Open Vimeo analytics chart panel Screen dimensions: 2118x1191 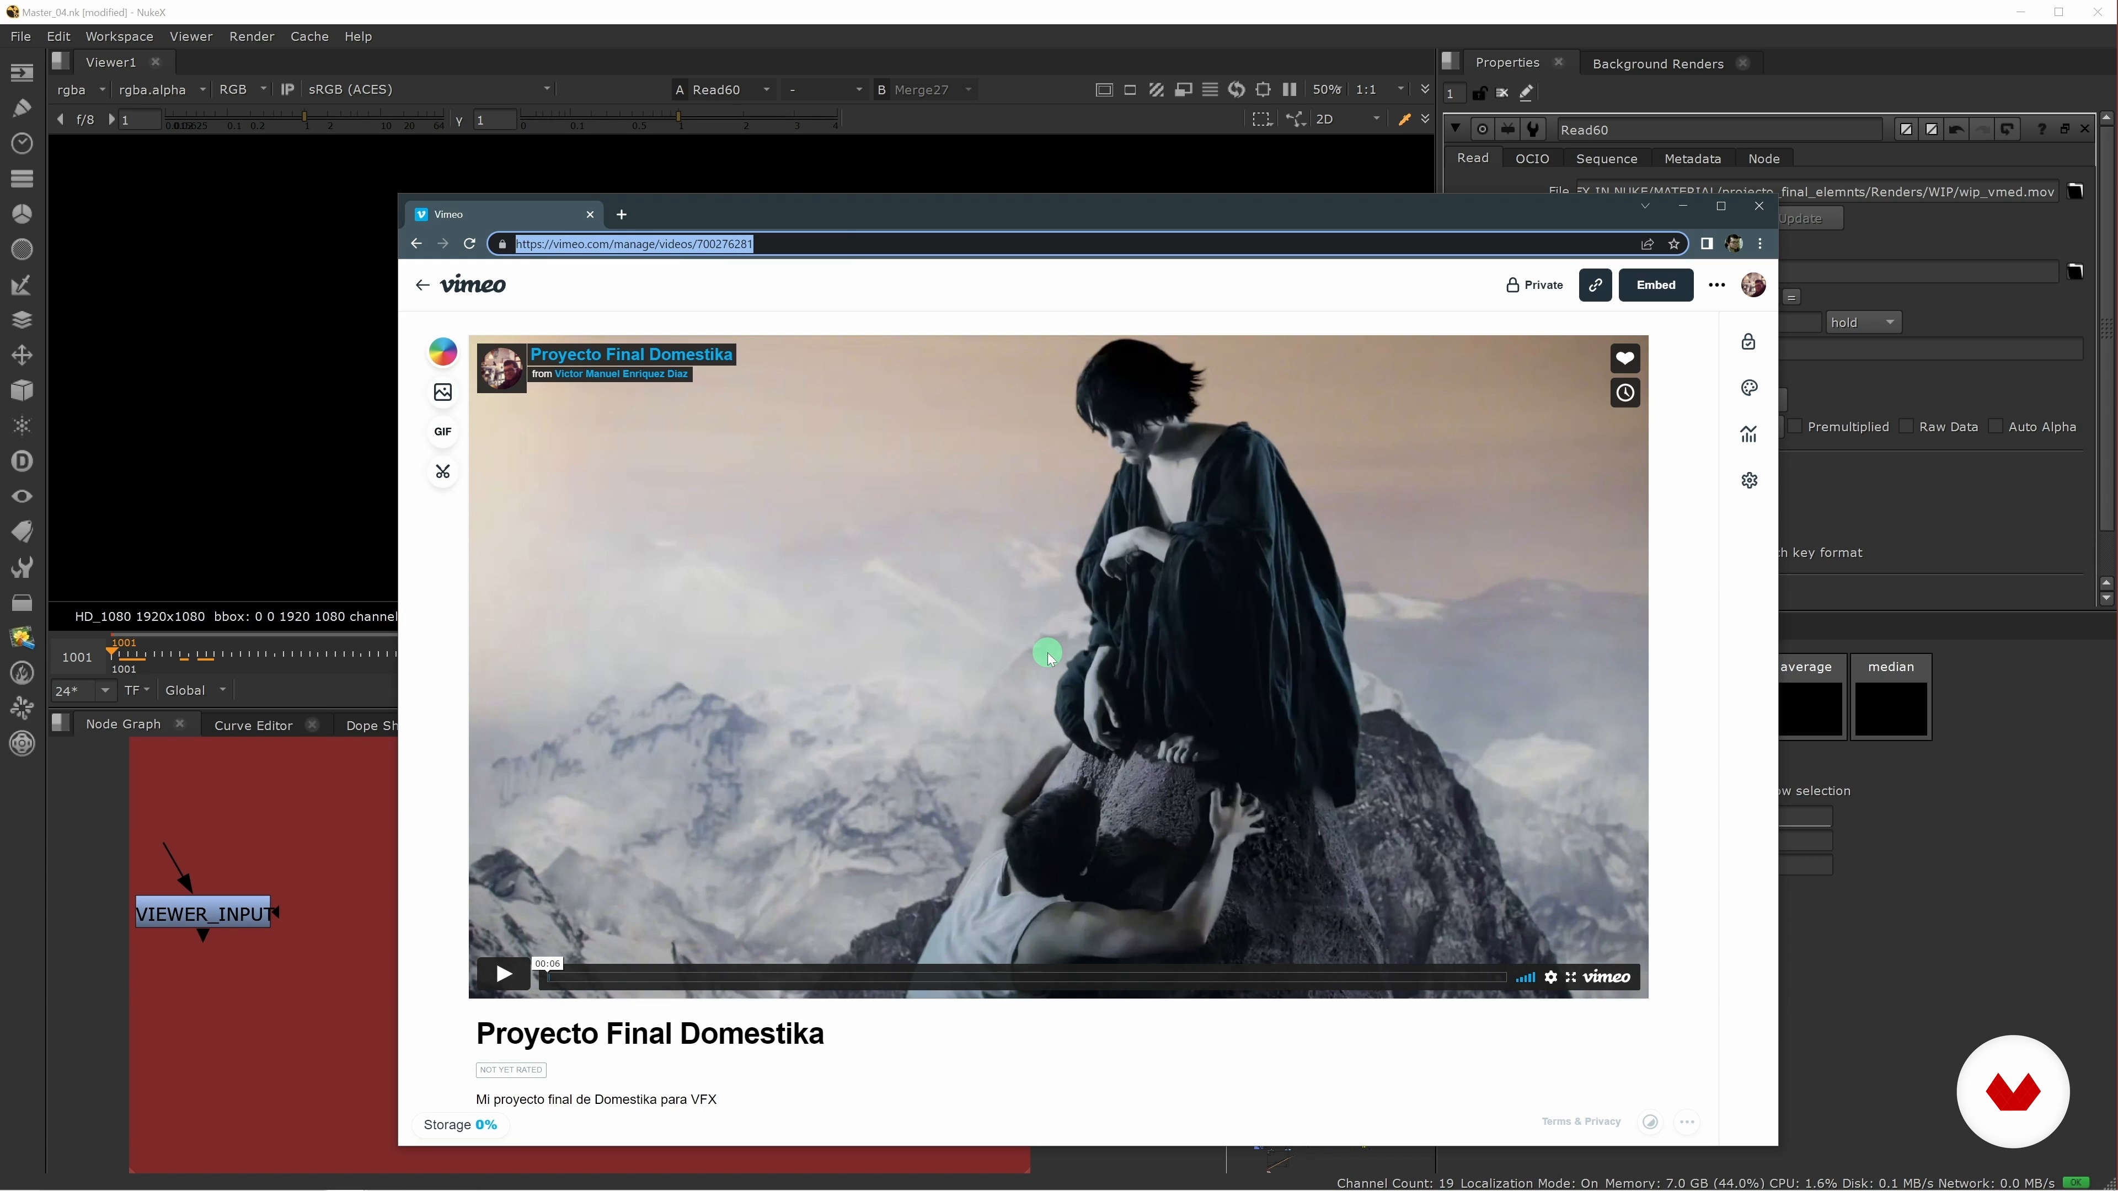point(1749,434)
